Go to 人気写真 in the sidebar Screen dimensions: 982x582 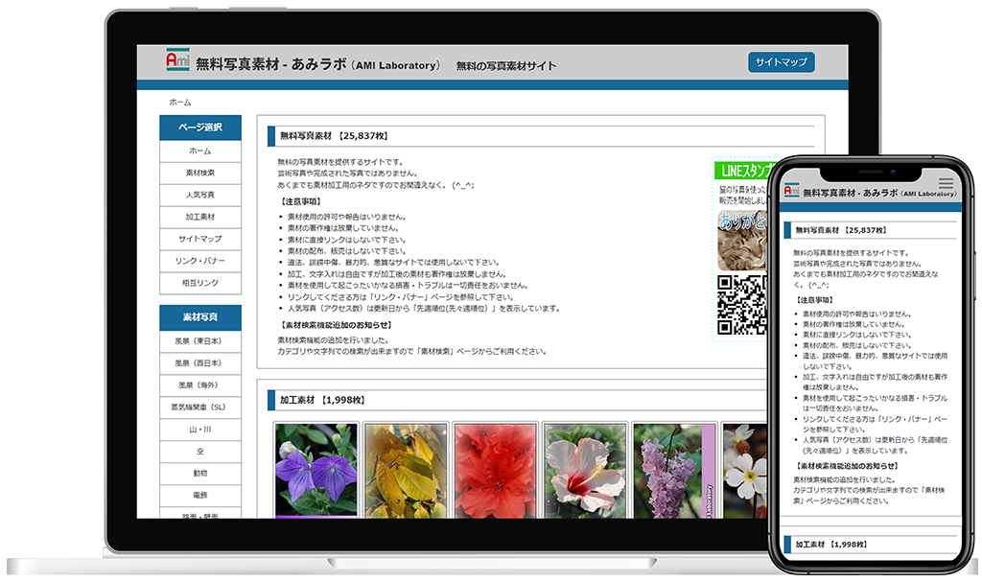click(x=200, y=195)
